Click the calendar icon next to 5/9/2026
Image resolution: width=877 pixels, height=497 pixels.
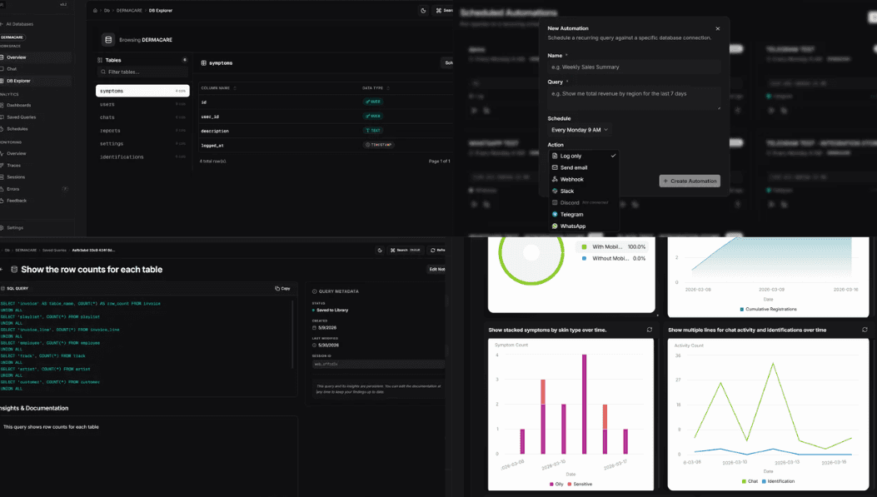tap(314, 328)
